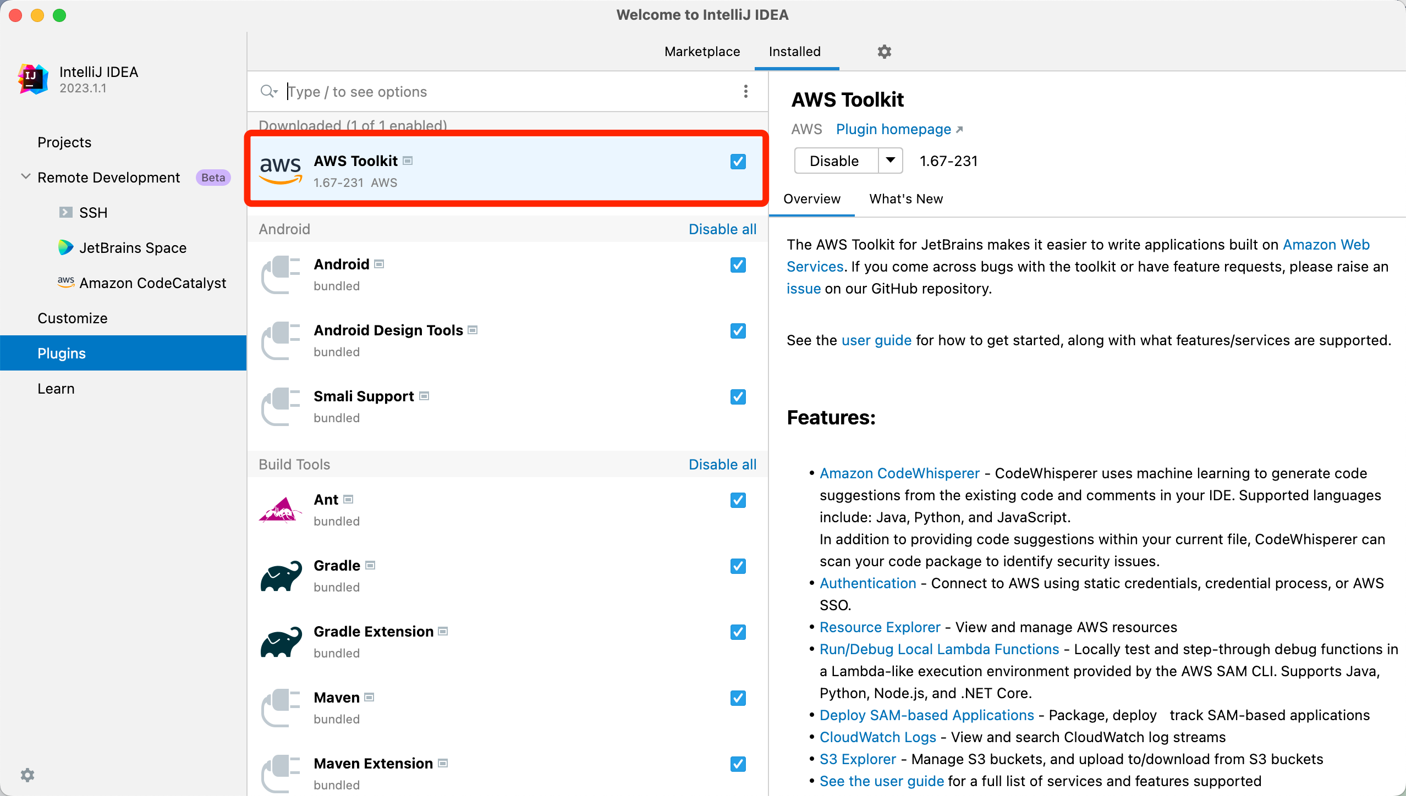Click Disable all for Build Tools group

point(722,465)
